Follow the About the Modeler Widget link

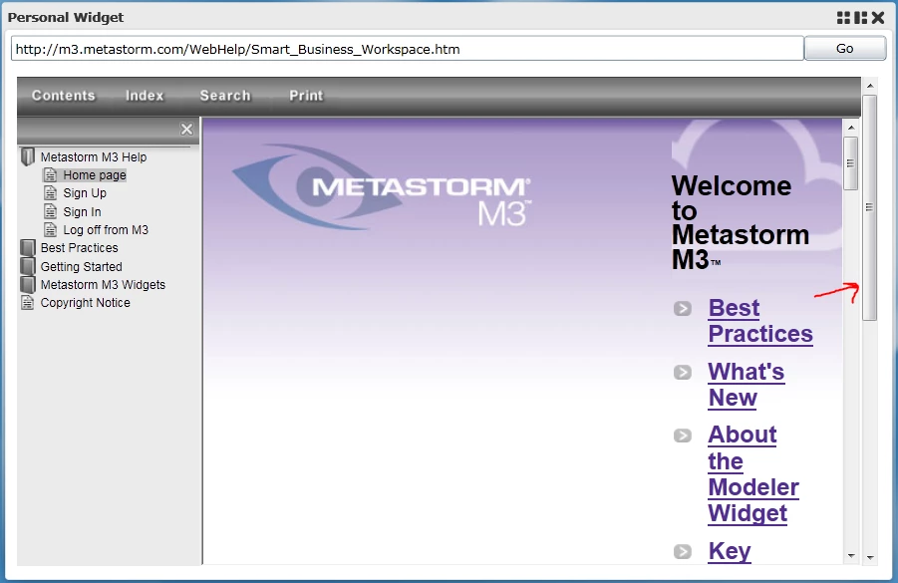[753, 473]
